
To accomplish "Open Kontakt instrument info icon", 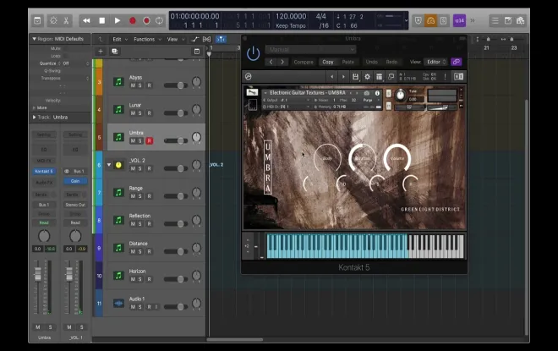I will click(377, 93).
